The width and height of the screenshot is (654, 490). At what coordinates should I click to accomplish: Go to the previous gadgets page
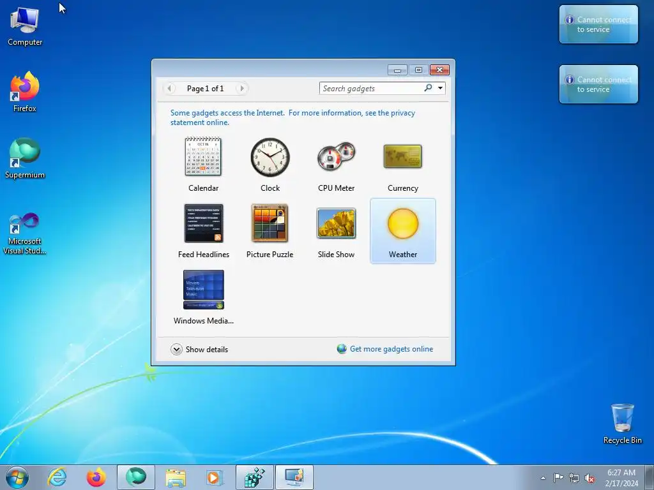pyautogui.click(x=169, y=88)
